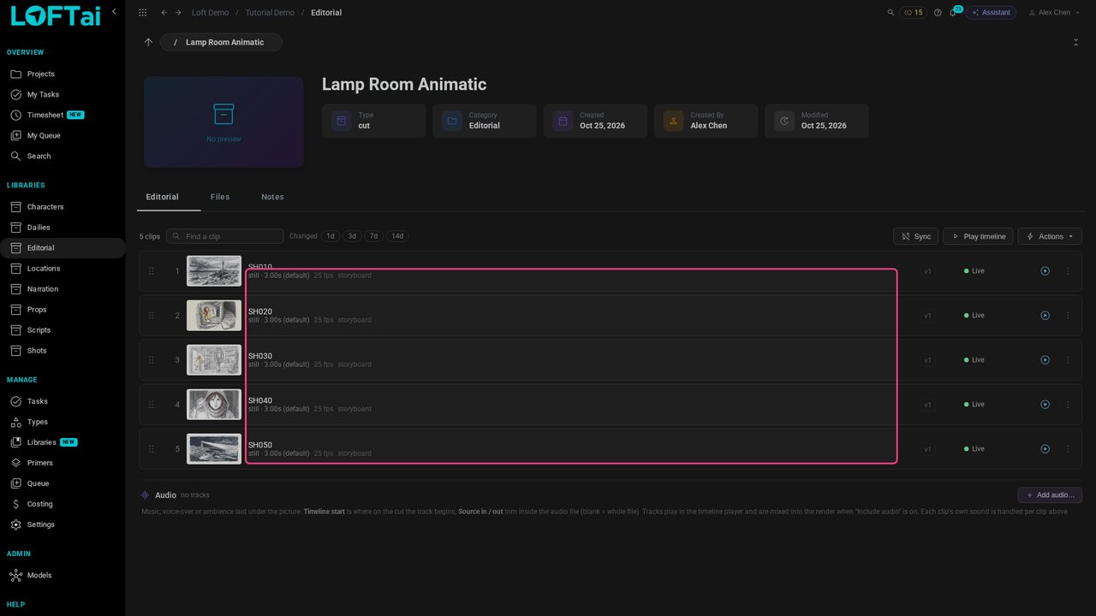The height and width of the screenshot is (616, 1096).
Task: Open the SH040 clip thumbnail
Action: [214, 405]
